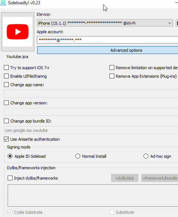Click the Youtube.ipa file name label

17,57
